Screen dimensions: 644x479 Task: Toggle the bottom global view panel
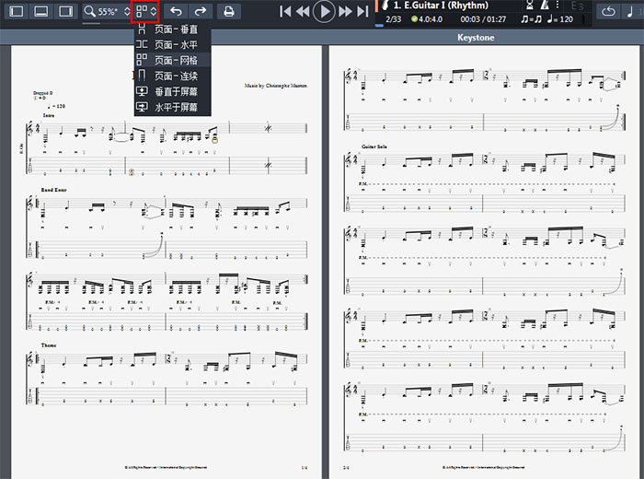coord(40,12)
